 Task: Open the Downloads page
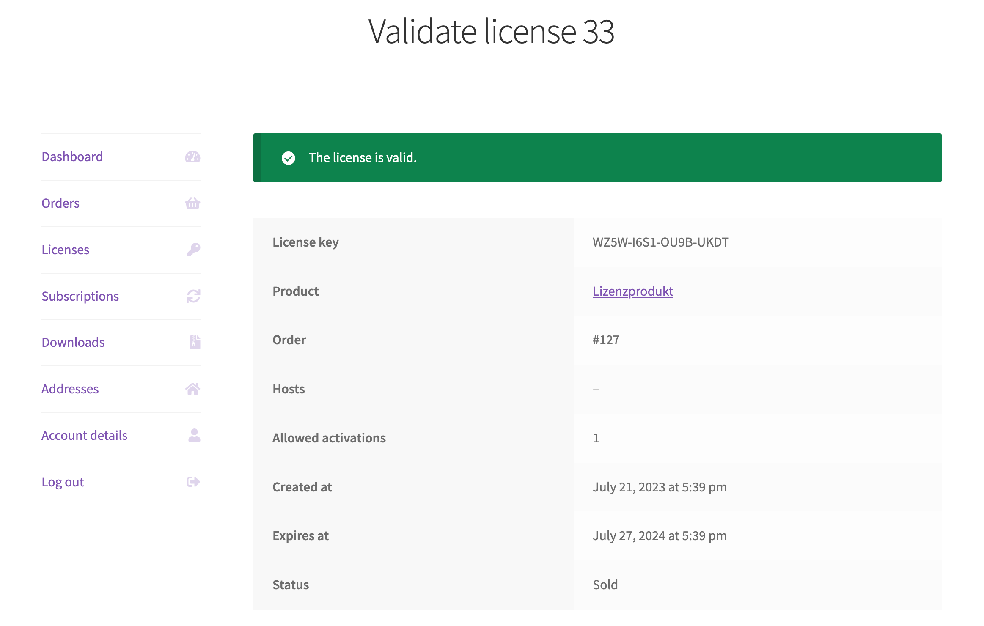pos(73,342)
